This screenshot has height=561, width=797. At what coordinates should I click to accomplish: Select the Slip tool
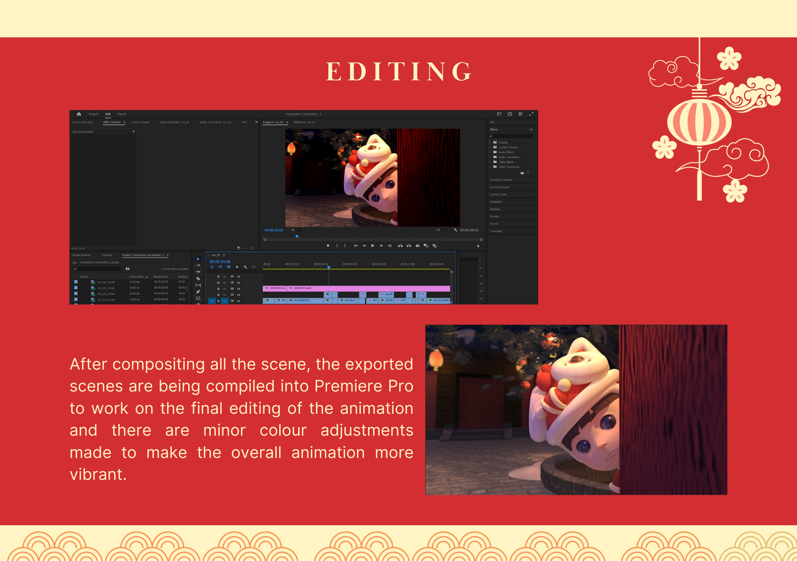coord(198,285)
